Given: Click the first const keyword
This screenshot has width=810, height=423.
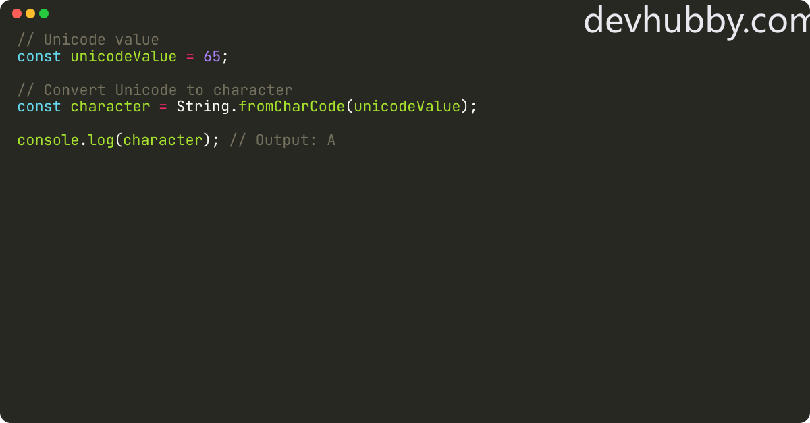Looking at the screenshot, I should [x=39, y=57].
